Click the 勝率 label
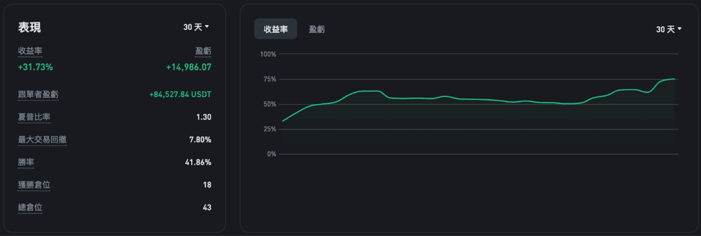 tap(26, 162)
